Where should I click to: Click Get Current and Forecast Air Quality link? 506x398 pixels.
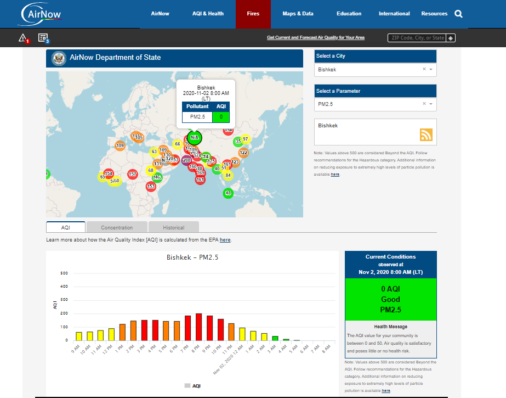tap(315, 38)
